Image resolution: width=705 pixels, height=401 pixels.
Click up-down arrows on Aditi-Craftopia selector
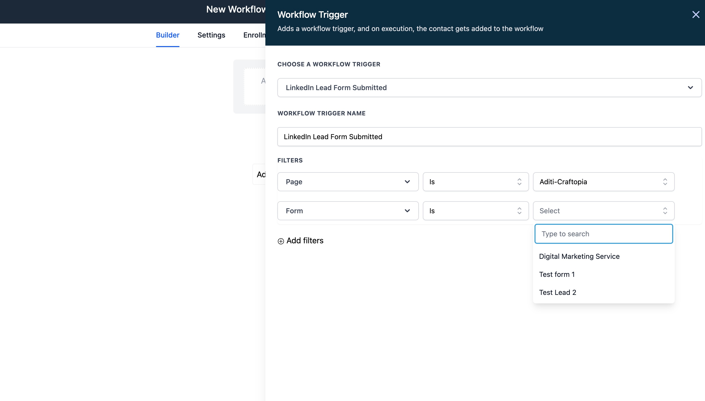[665, 182]
